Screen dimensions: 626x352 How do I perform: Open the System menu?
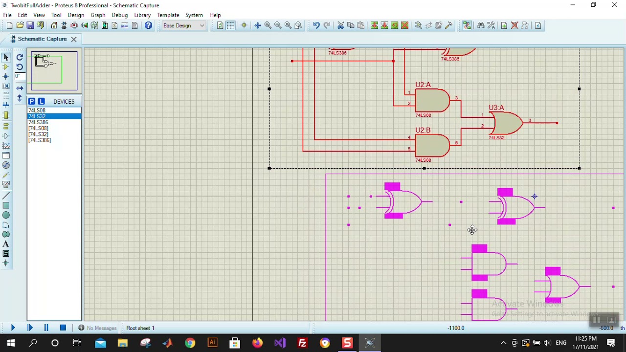(194, 15)
